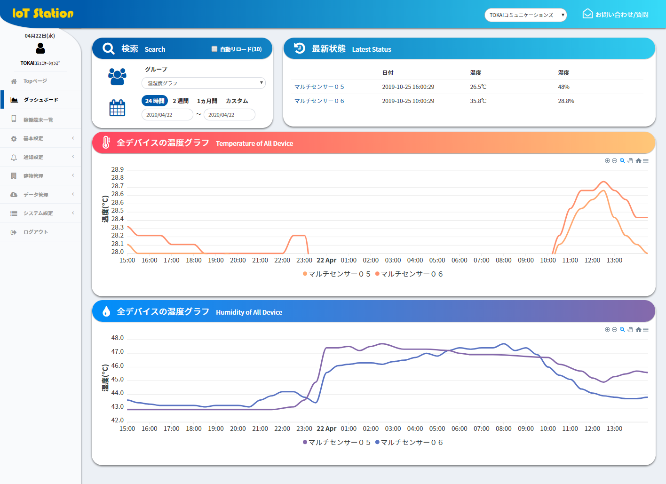The image size is (666, 484).
Task: Click the 基本設定 gear icon
Action: click(x=14, y=139)
